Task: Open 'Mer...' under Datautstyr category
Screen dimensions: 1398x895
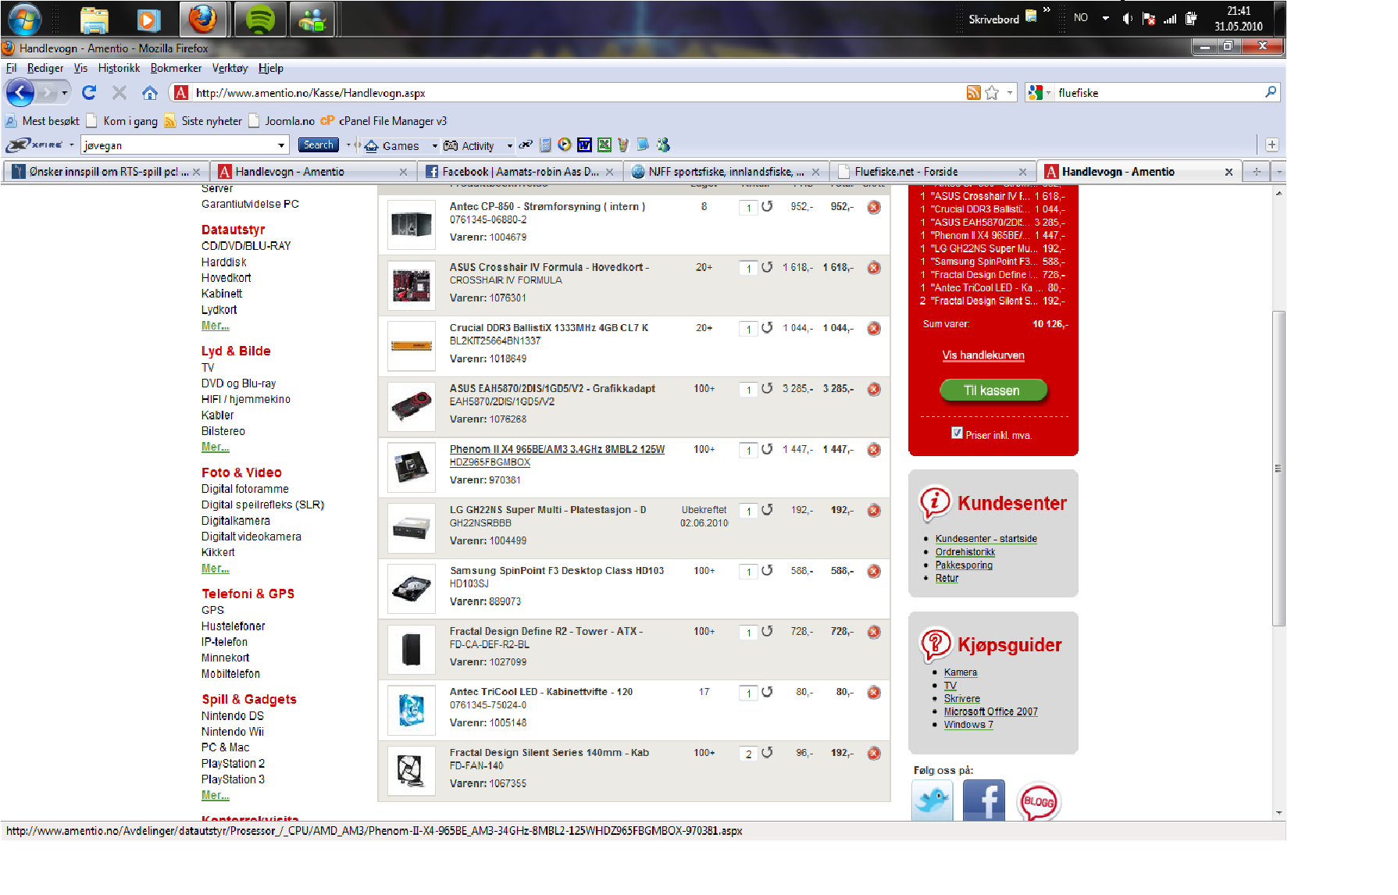Action: click(x=215, y=326)
